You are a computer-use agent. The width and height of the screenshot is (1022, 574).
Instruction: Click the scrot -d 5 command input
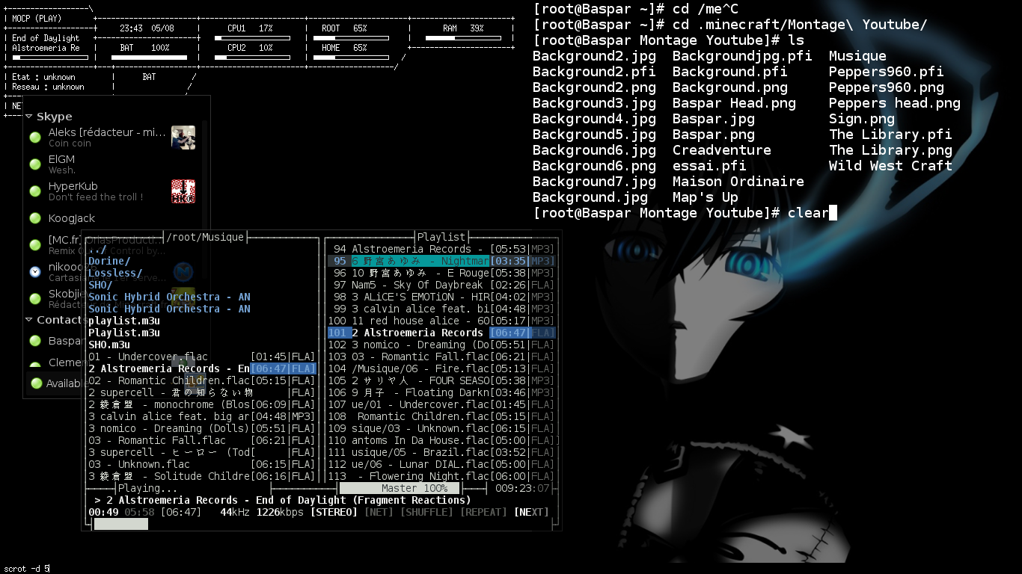click(x=26, y=569)
